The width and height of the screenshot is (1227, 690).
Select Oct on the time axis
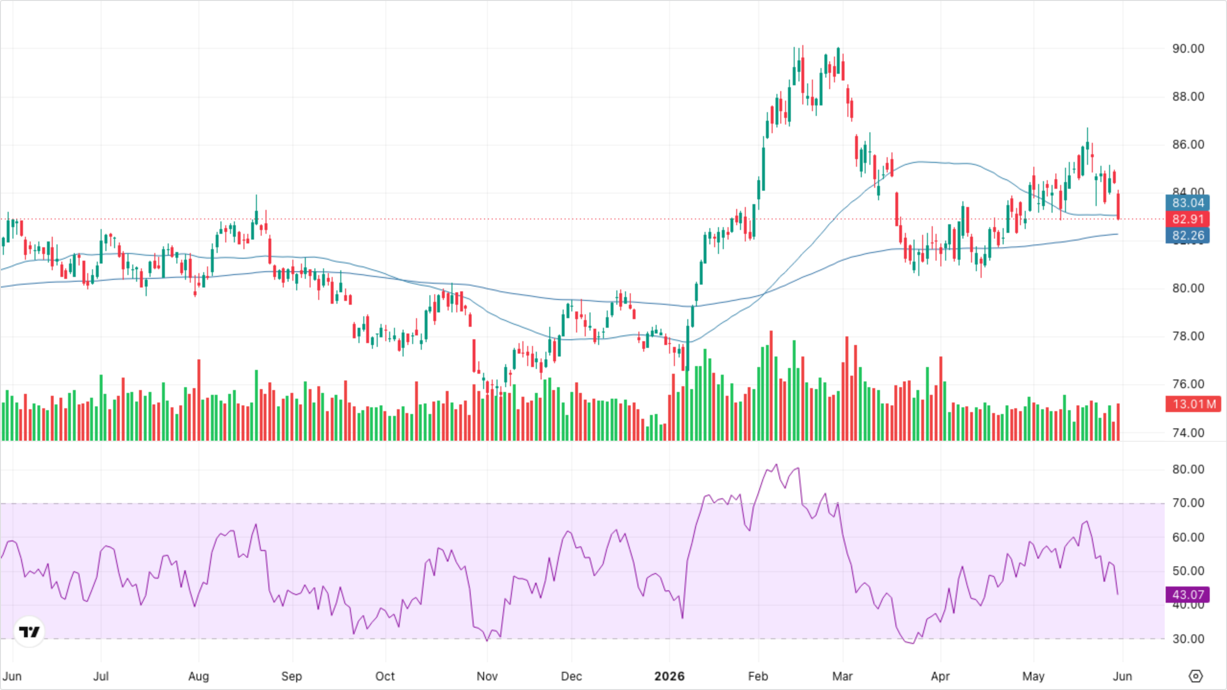[385, 676]
